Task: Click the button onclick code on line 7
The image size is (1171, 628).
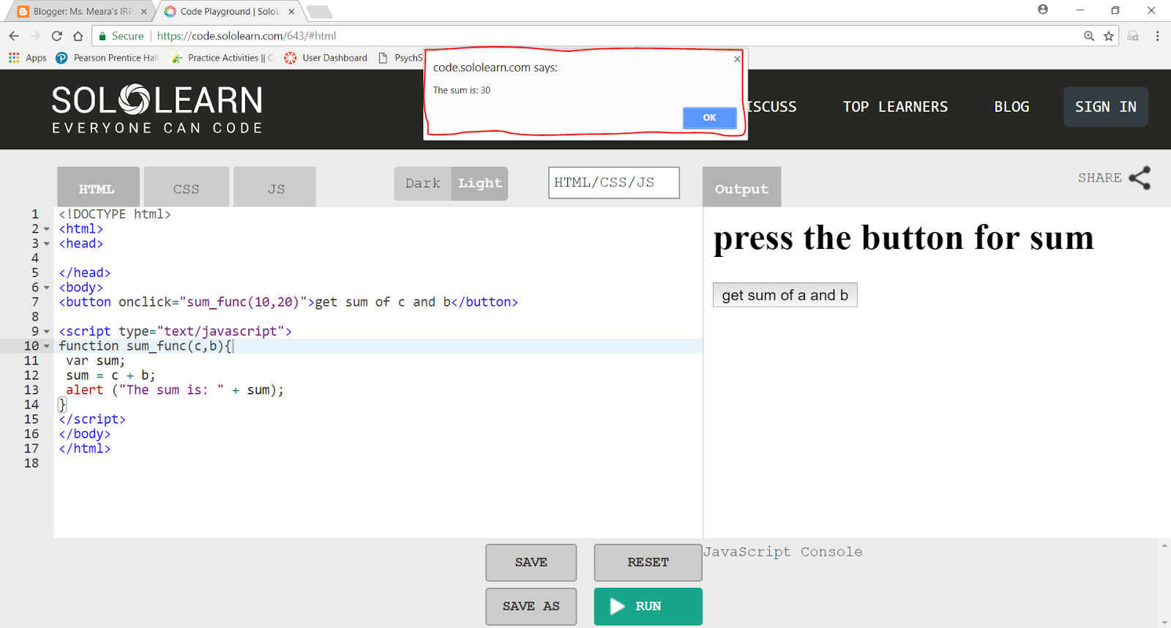Action: (288, 302)
